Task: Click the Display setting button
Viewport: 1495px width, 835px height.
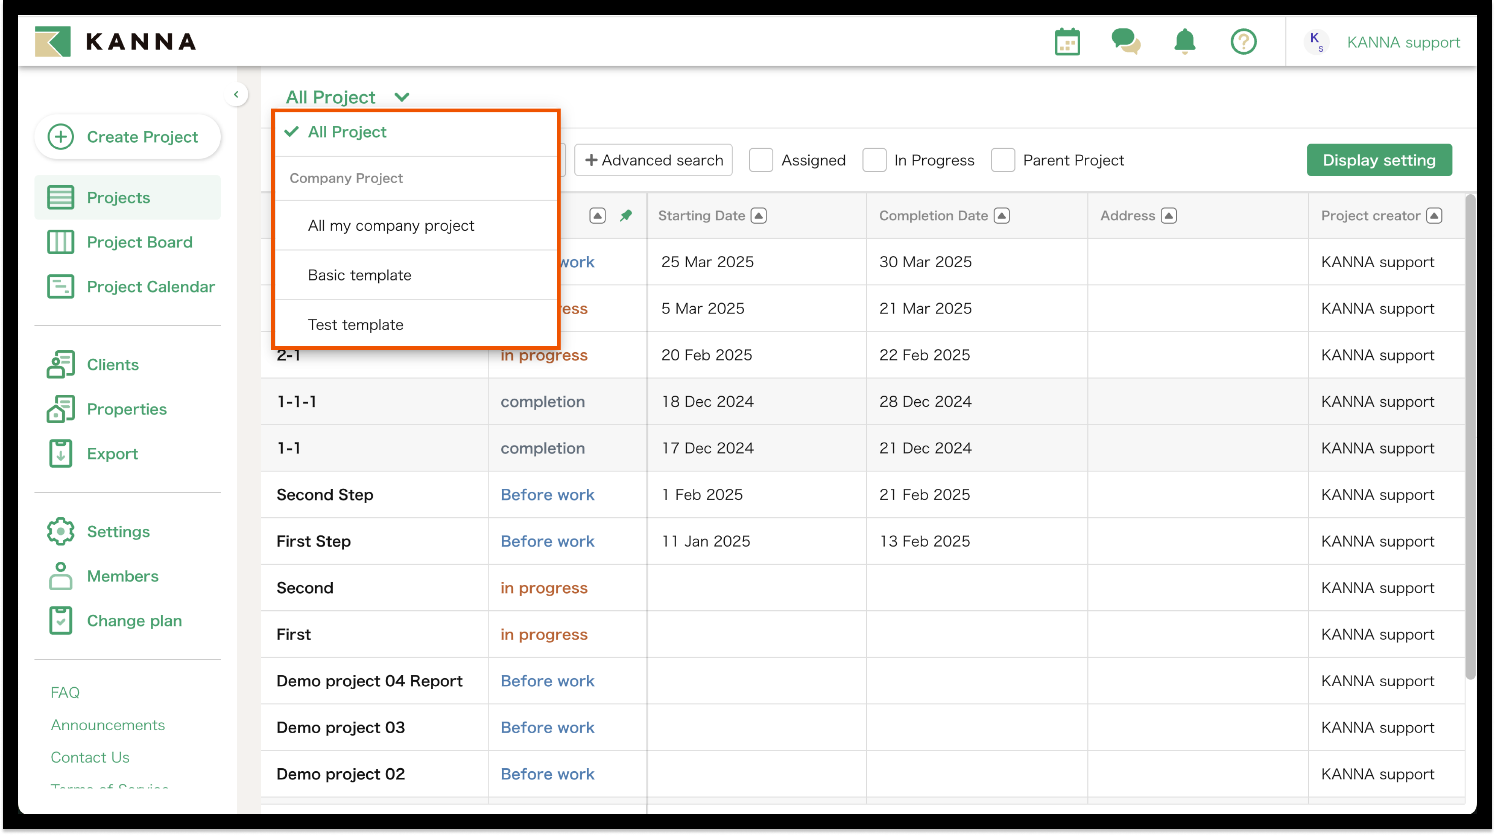Action: (x=1379, y=160)
